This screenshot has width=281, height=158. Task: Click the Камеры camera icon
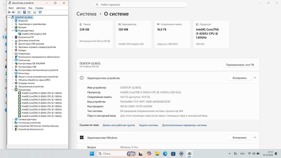pos(16,50)
